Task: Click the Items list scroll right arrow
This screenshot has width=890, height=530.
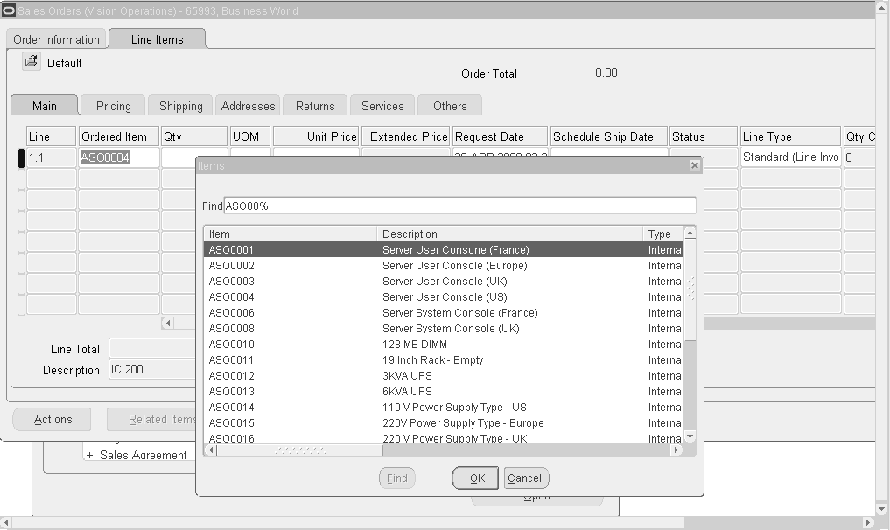Action: 676,450
